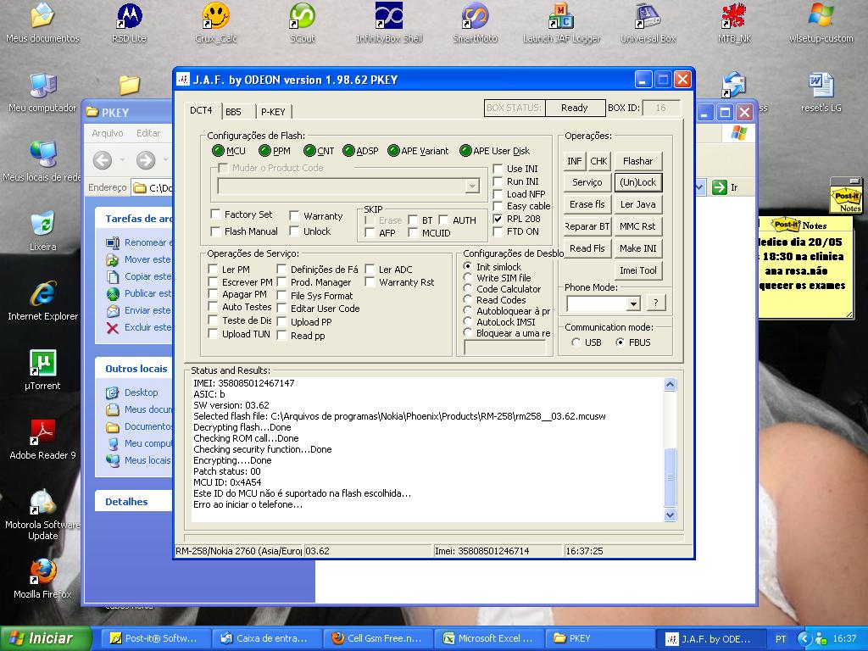Open RSD Lite desktop shortcut
This screenshot has width=868, height=651.
(129, 23)
